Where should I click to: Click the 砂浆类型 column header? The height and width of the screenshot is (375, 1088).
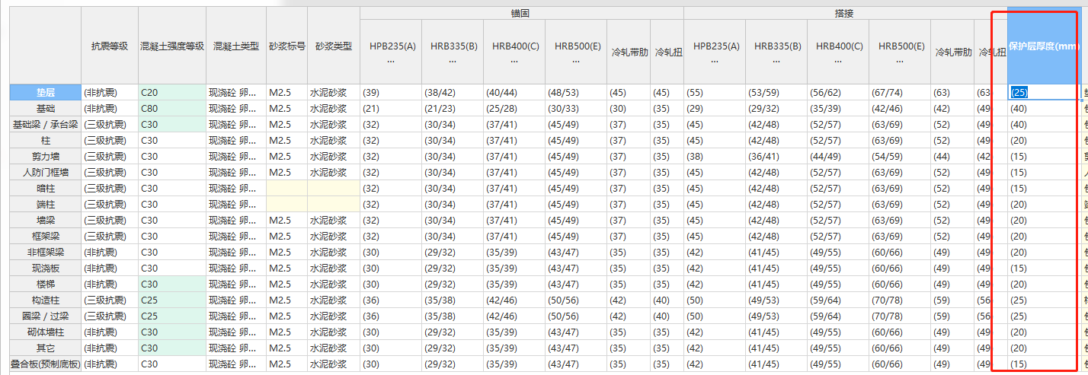334,46
